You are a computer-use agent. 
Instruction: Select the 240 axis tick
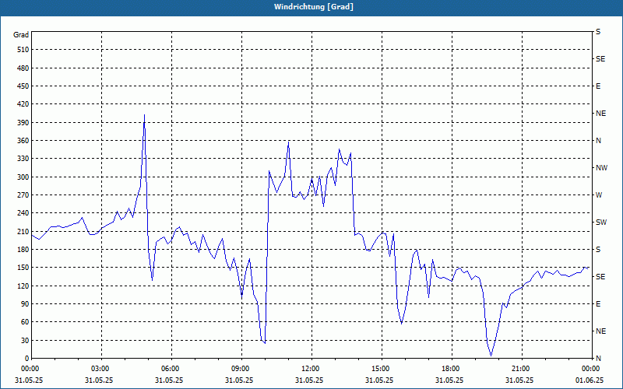click(x=23, y=213)
